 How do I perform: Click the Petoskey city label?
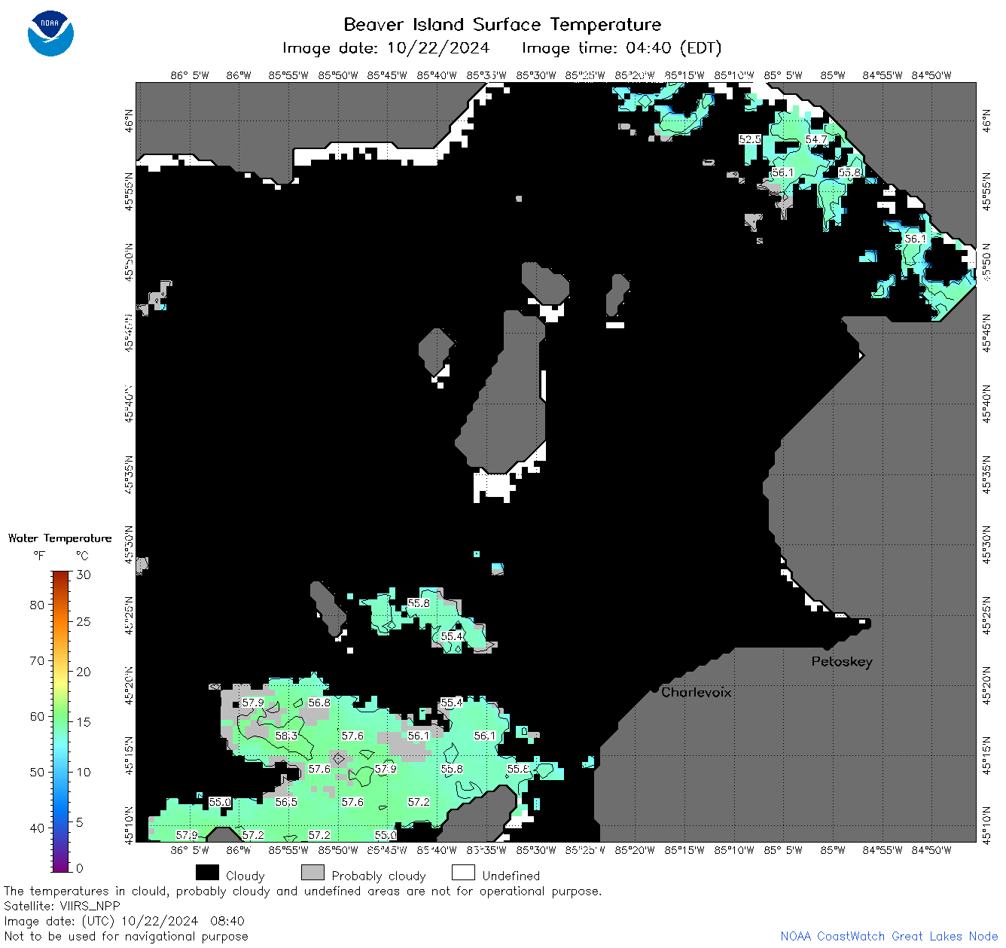pos(842,662)
